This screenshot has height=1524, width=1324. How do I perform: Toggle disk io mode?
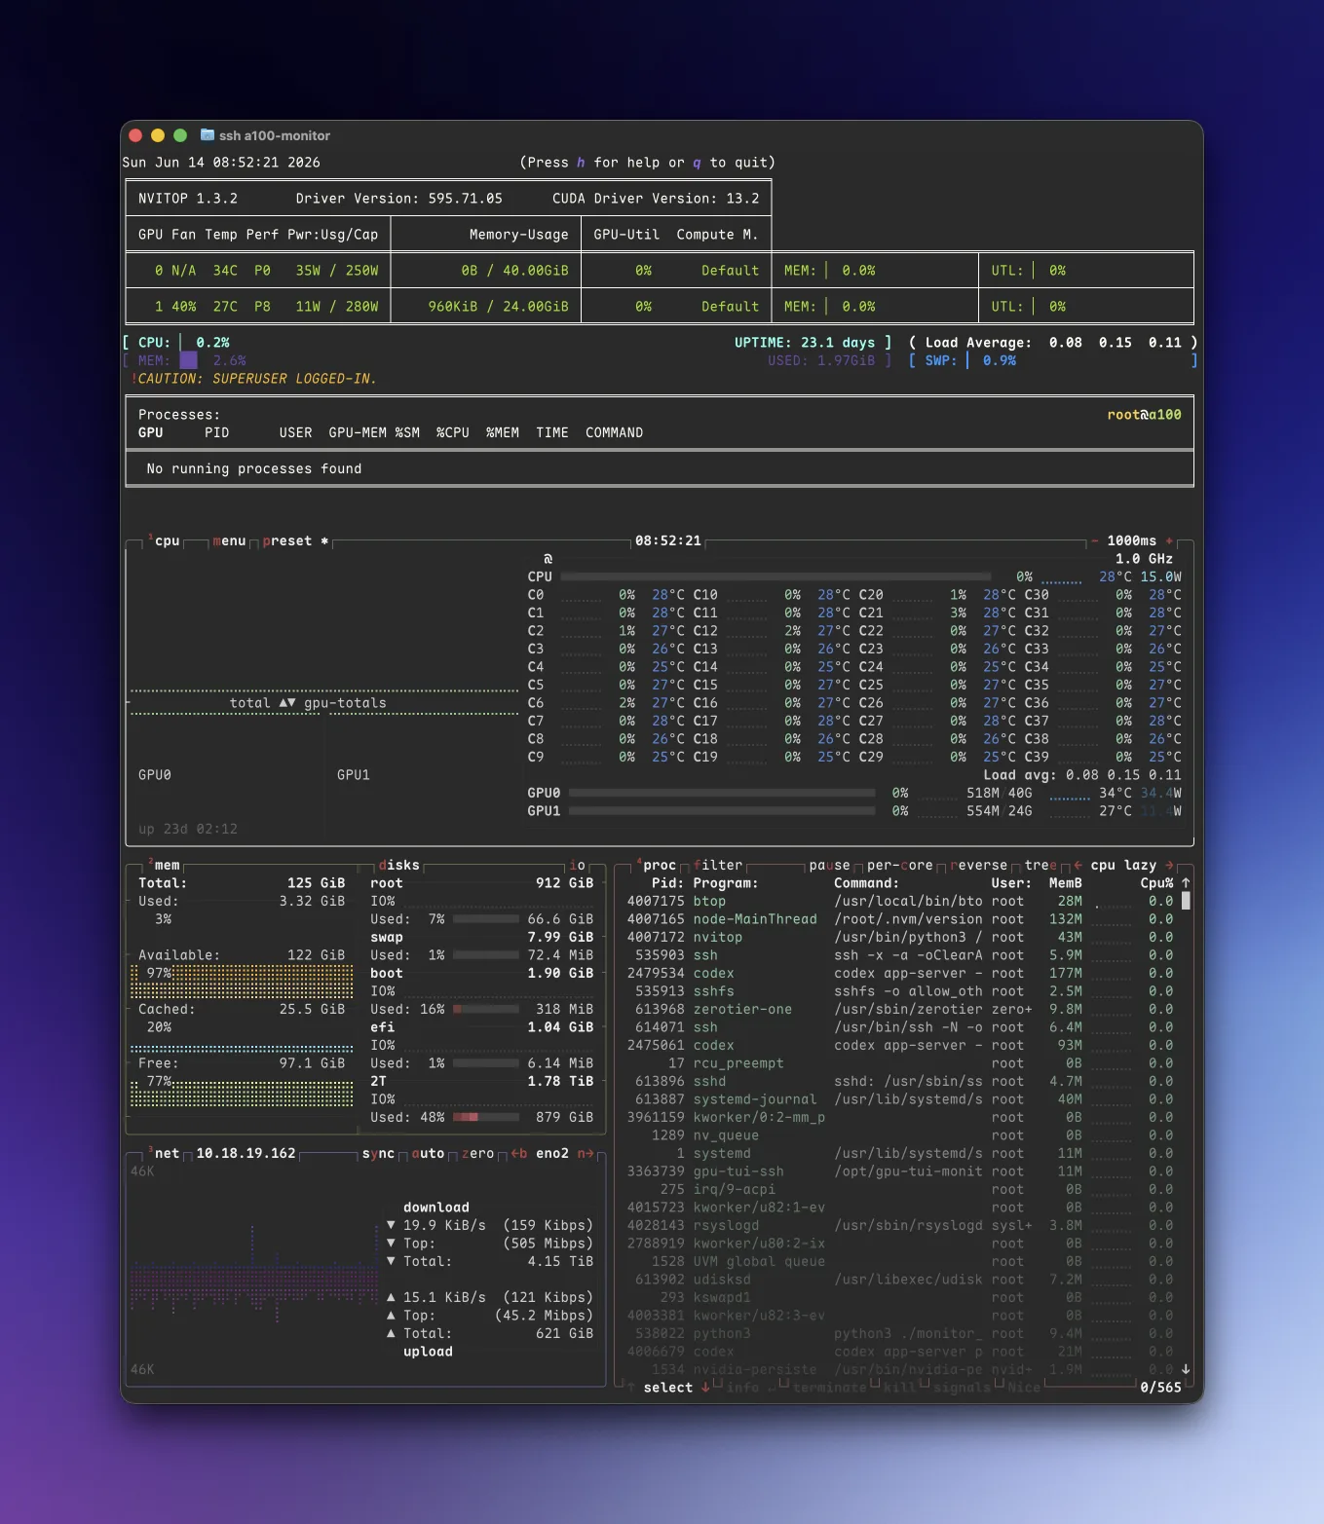point(578,865)
